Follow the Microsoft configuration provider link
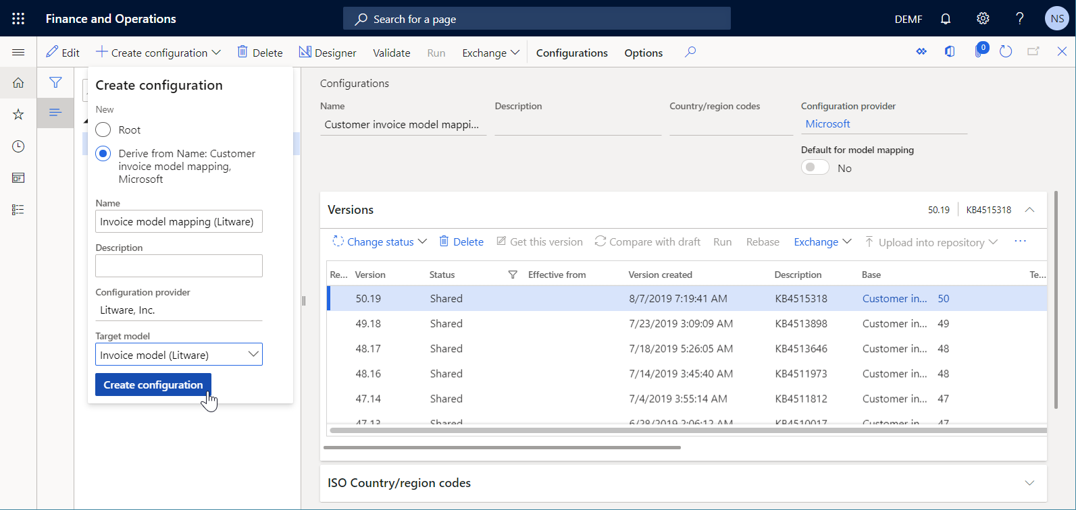The image size is (1076, 510). [827, 124]
